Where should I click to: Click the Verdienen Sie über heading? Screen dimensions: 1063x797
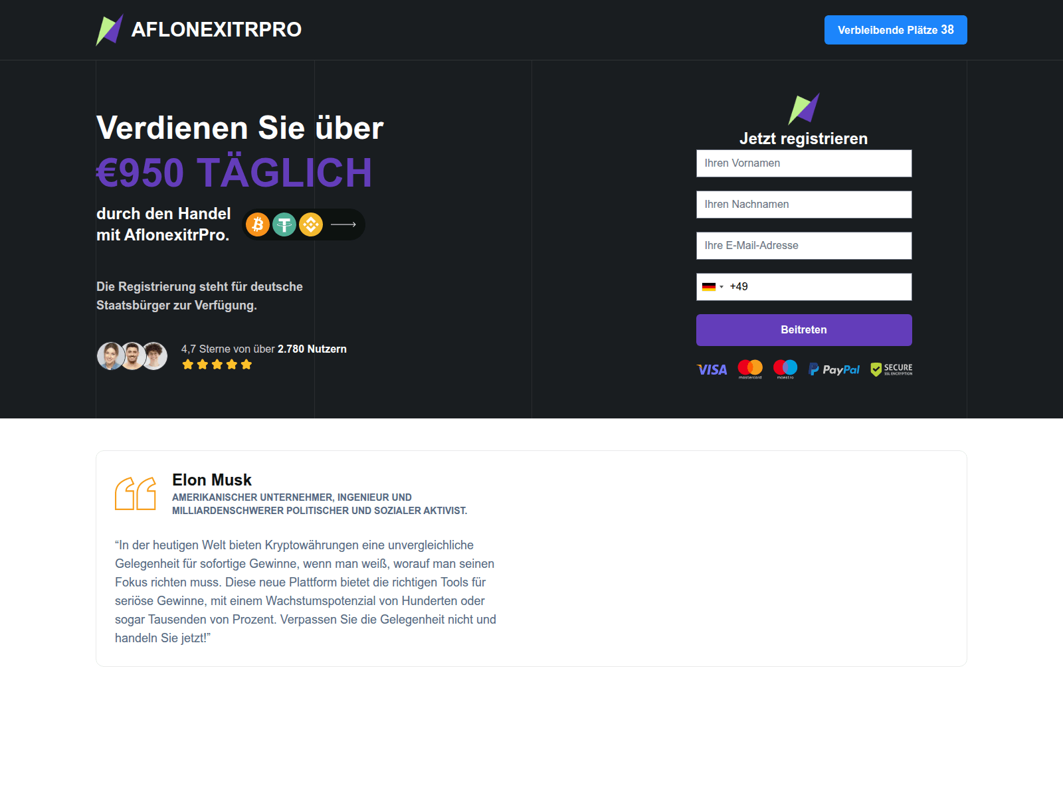coord(240,128)
